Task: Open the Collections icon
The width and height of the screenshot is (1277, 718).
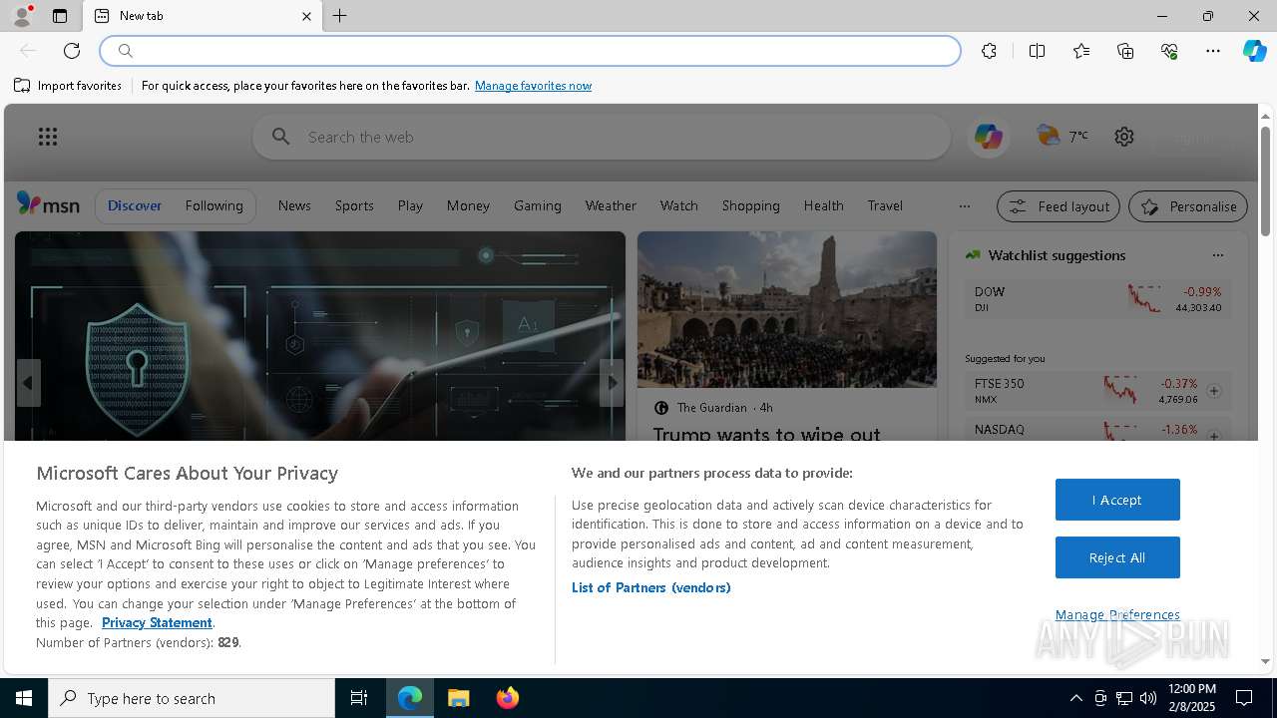Action: coord(1125,51)
